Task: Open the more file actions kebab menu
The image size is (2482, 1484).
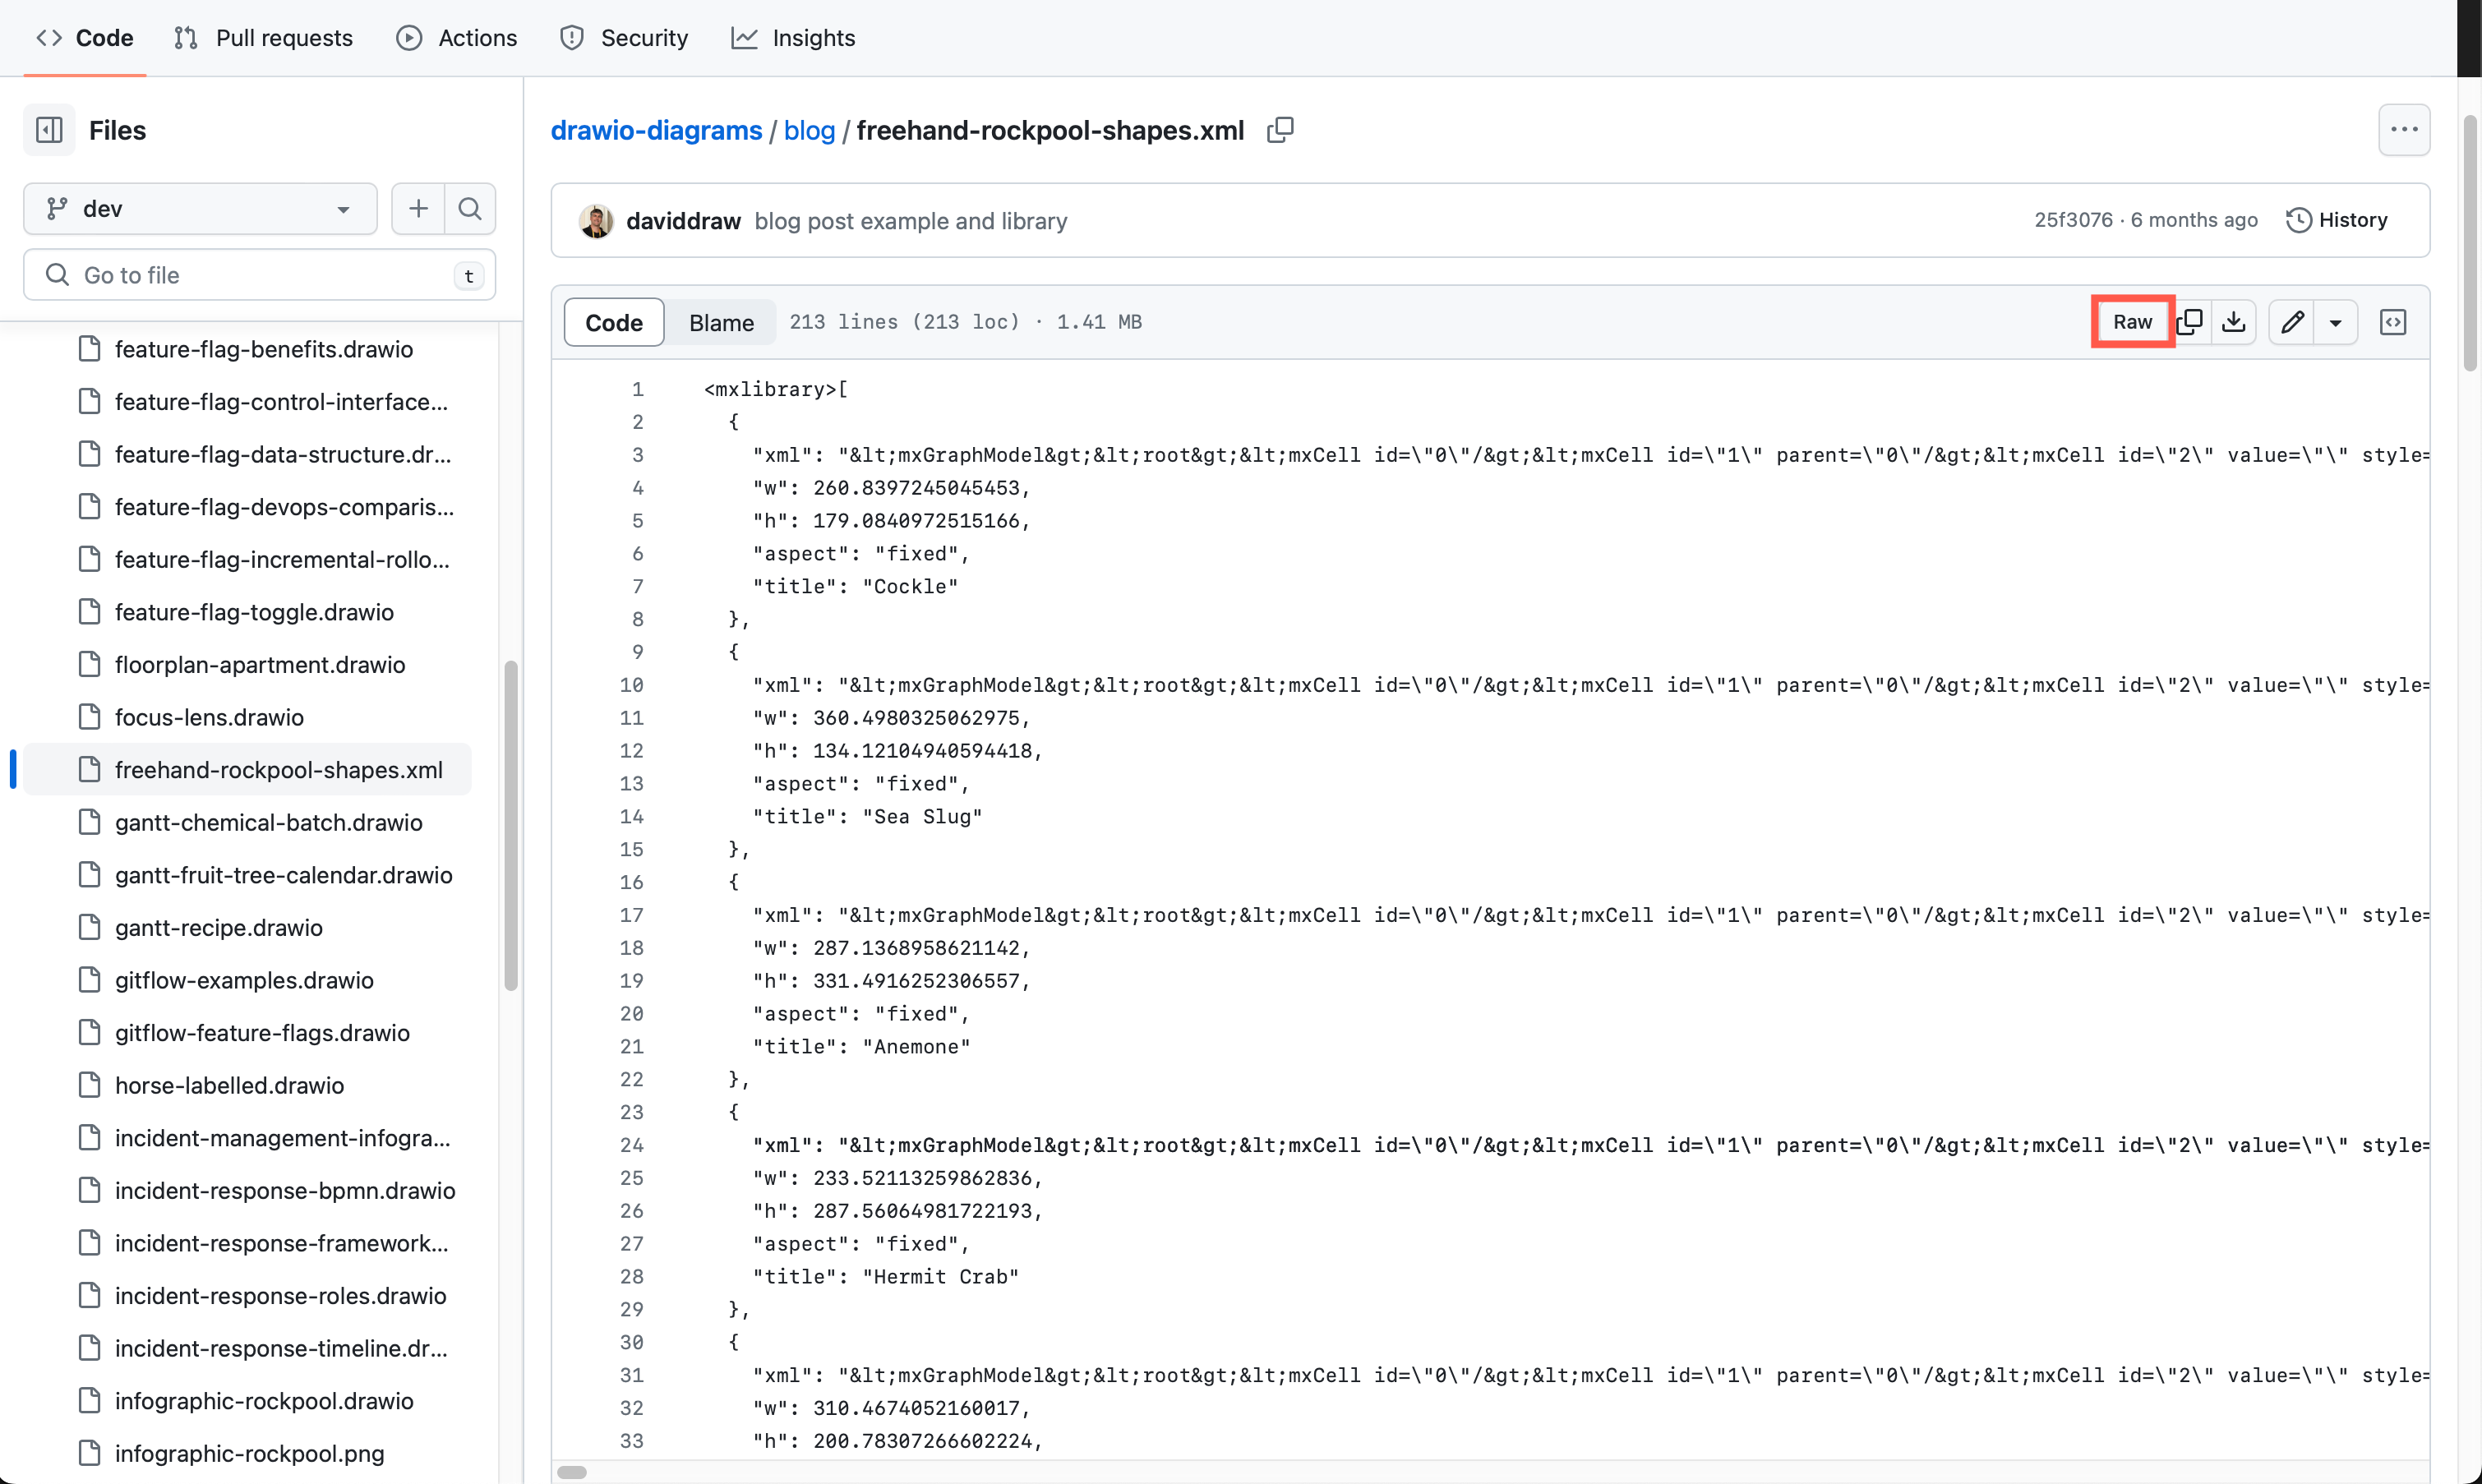Action: pyautogui.click(x=2405, y=129)
